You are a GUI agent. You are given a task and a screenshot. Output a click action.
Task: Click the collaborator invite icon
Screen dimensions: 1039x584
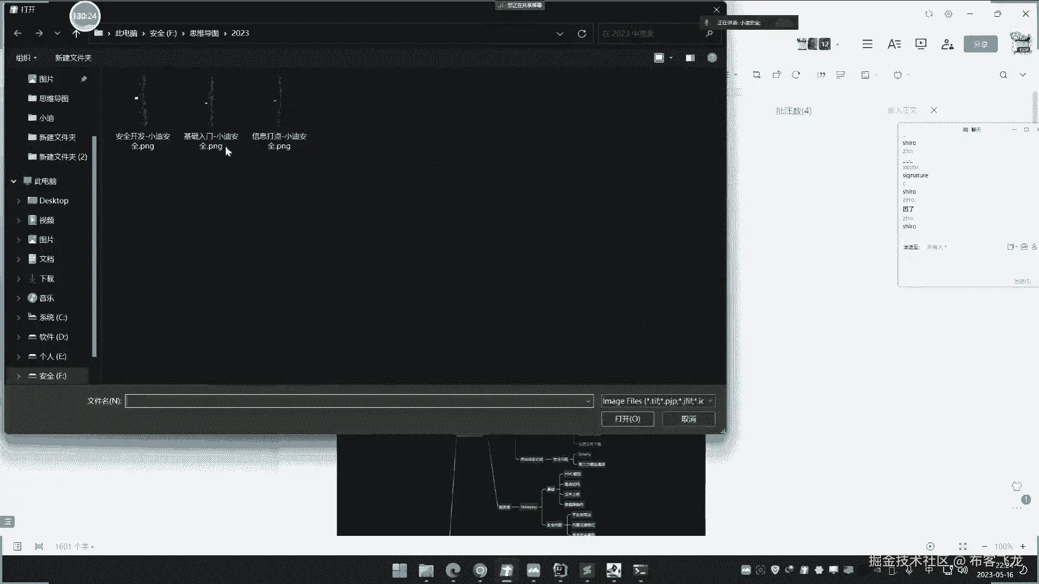click(x=947, y=44)
